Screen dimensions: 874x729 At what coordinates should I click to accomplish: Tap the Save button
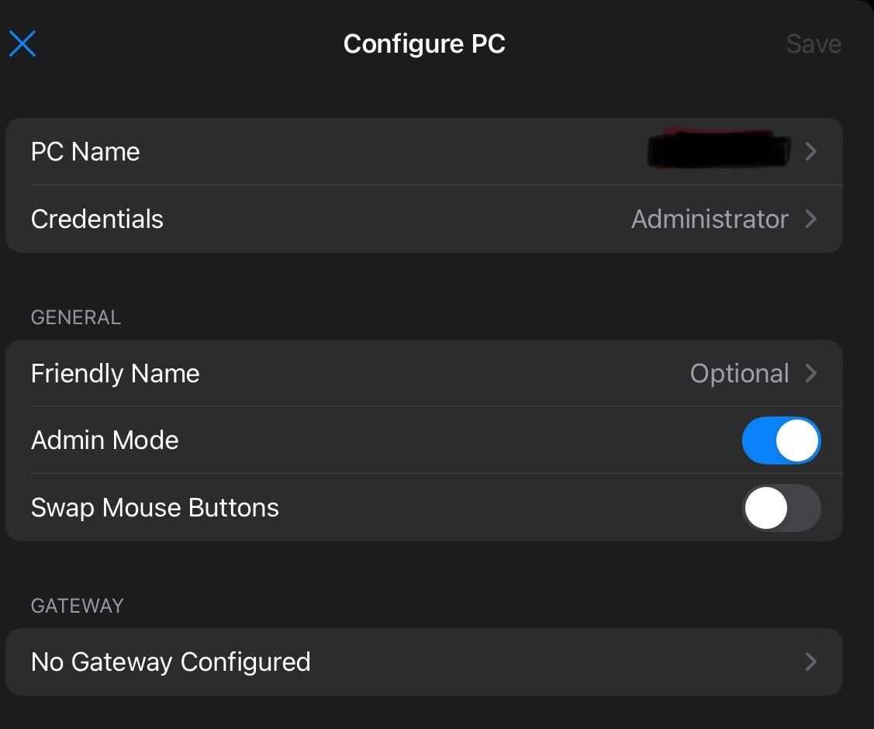click(x=813, y=43)
